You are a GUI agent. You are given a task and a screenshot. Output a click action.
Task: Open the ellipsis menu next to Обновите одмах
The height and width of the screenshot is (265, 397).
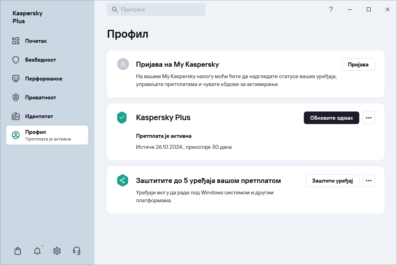[369, 118]
